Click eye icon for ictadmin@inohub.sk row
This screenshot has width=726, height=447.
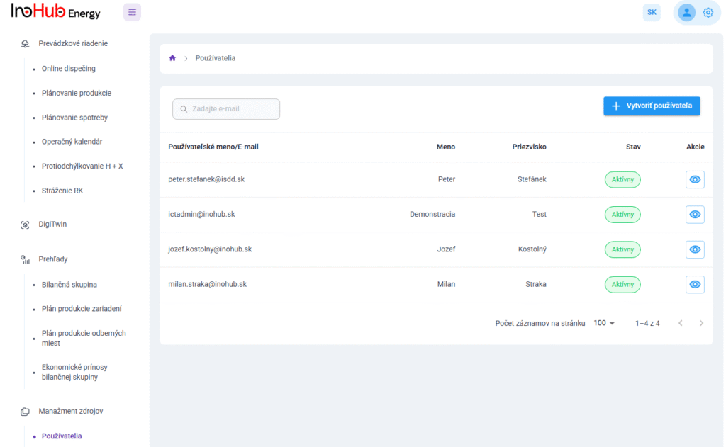point(695,215)
